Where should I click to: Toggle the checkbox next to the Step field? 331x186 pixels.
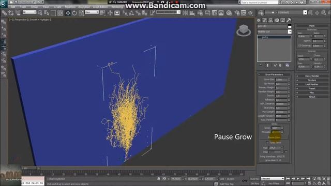(x=286, y=151)
